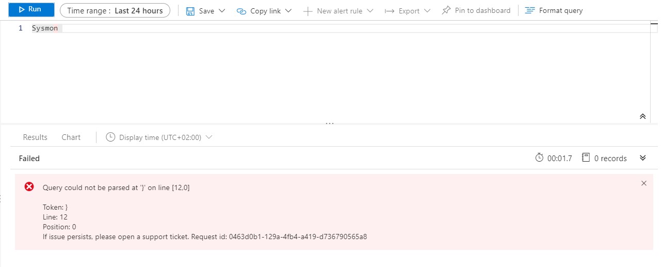Image resolution: width=662 pixels, height=267 pixels.
Task: Expand the results details double chevron
Action: 642,158
